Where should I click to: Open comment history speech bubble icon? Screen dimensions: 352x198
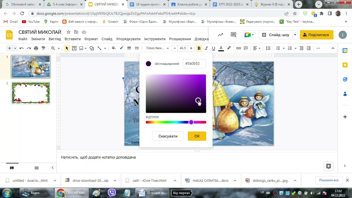pos(233,35)
